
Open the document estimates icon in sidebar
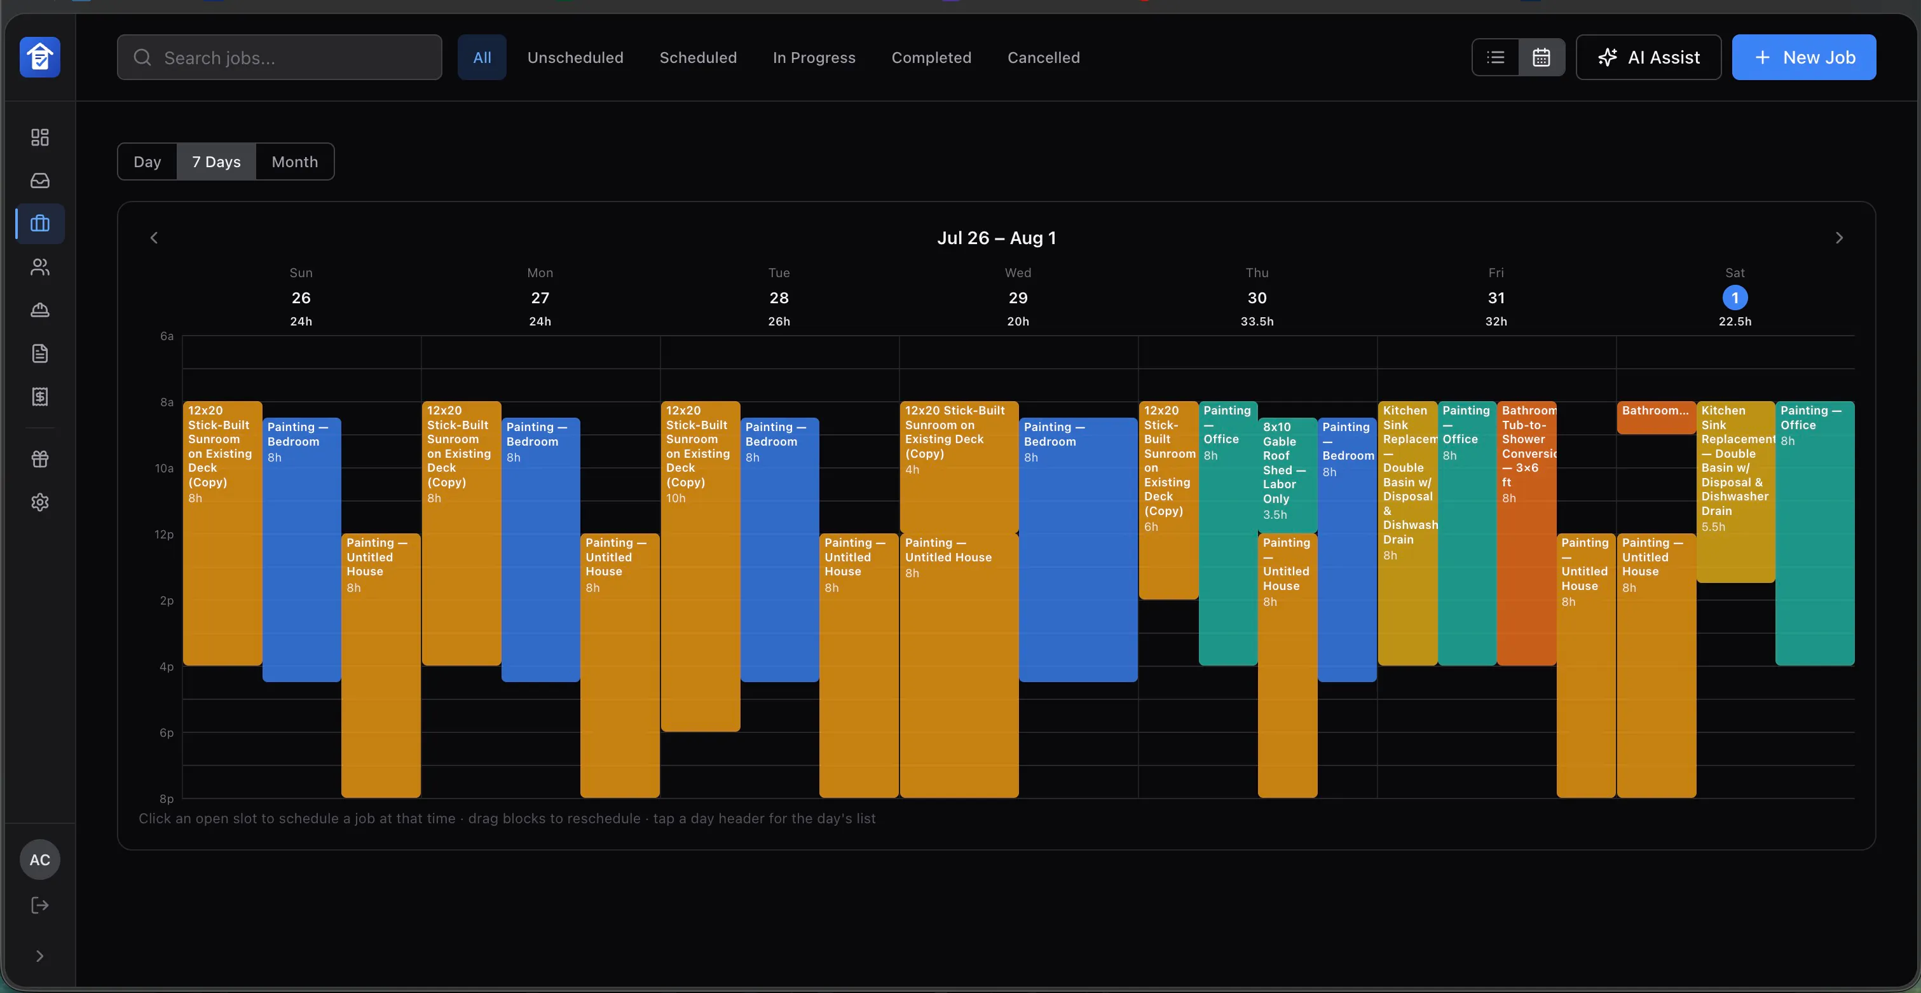[x=39, y=353]
